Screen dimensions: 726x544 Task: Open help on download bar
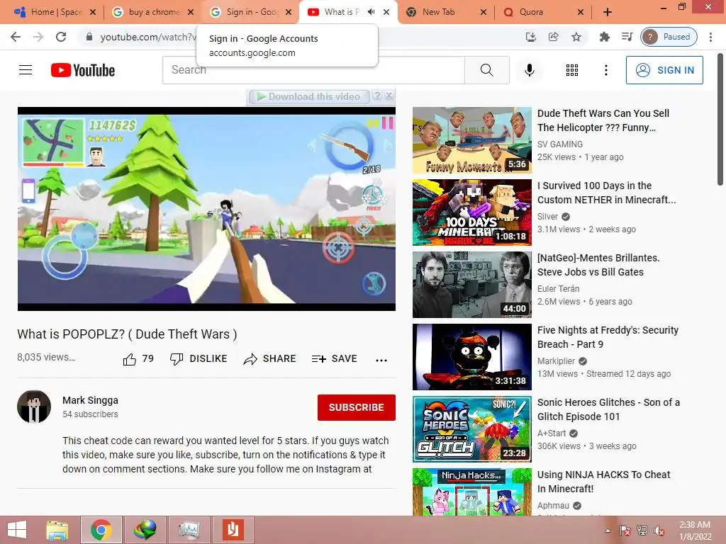377,96
